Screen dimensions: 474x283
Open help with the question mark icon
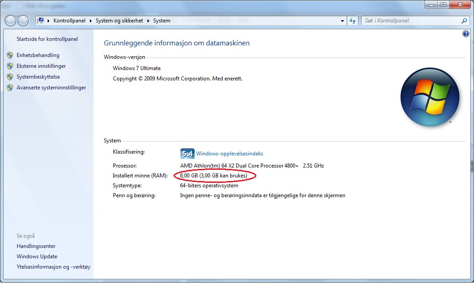click(466, 34)
